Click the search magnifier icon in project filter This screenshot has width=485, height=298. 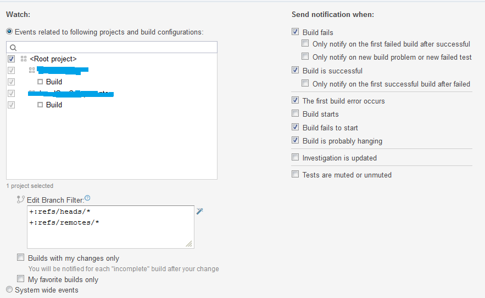(x=13, y=48)
